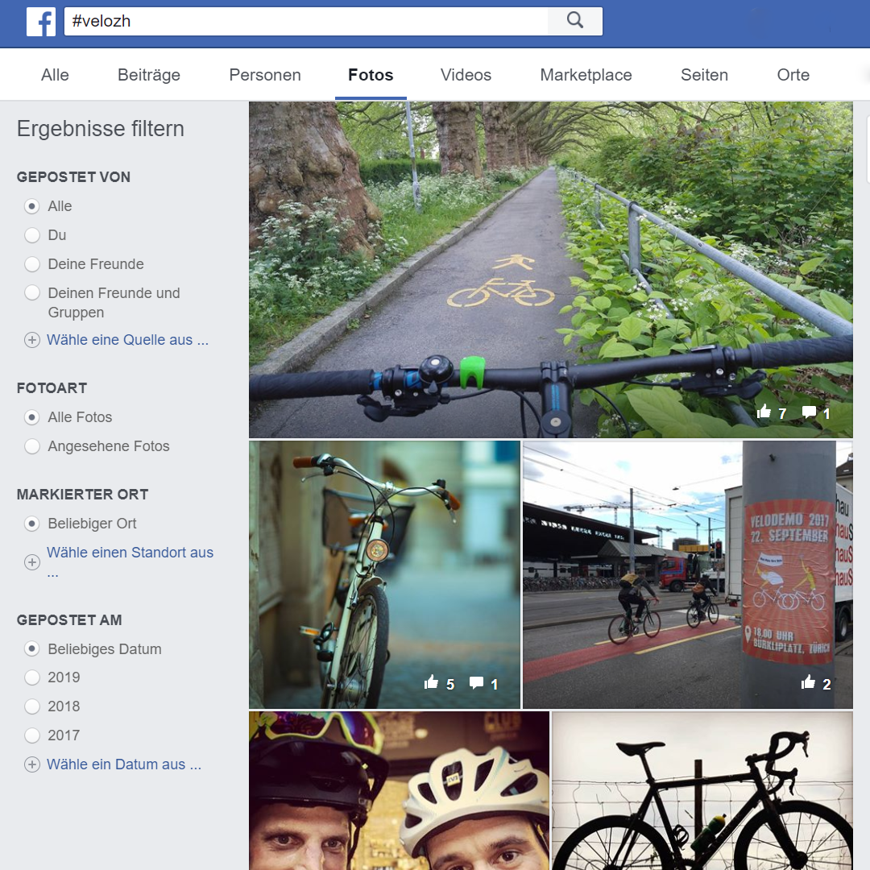Click the Facebook logo icon

pyautogui.click(x=40, y=21)
